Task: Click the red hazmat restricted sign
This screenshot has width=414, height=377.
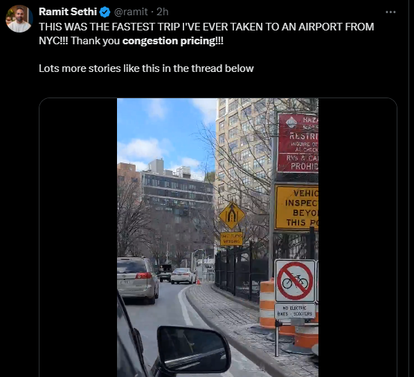Action: [298, 143]
